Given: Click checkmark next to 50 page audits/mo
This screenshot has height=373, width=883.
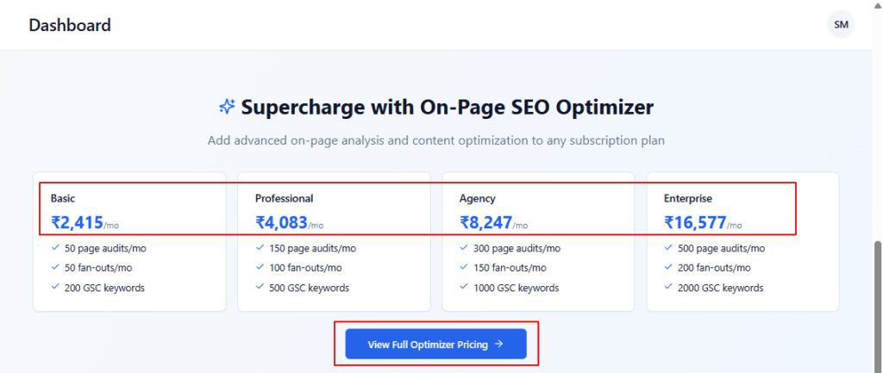Looking at the screenshot, I should [x=56, y=248].
